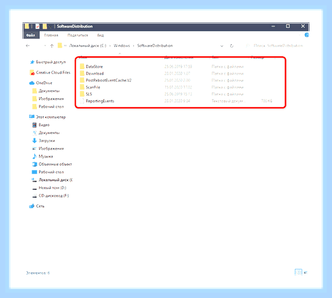
Task: Click the quick access new folder icon
Action: [44, 26]
